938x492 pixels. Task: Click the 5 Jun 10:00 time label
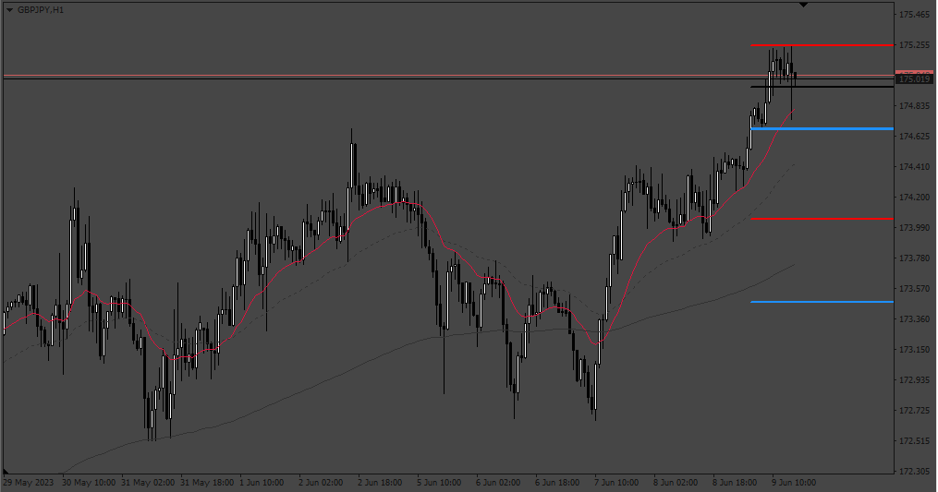click(439, 483)
